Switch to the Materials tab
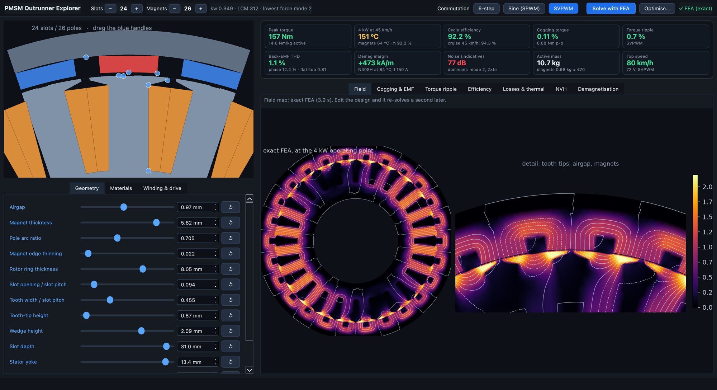The width and height of the screenshot is (717, 390). tap(121, 188)
